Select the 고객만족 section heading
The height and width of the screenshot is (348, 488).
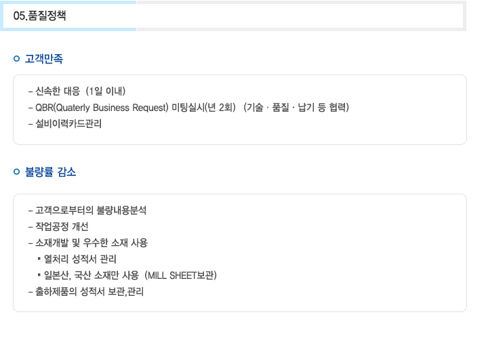[44, 58]
